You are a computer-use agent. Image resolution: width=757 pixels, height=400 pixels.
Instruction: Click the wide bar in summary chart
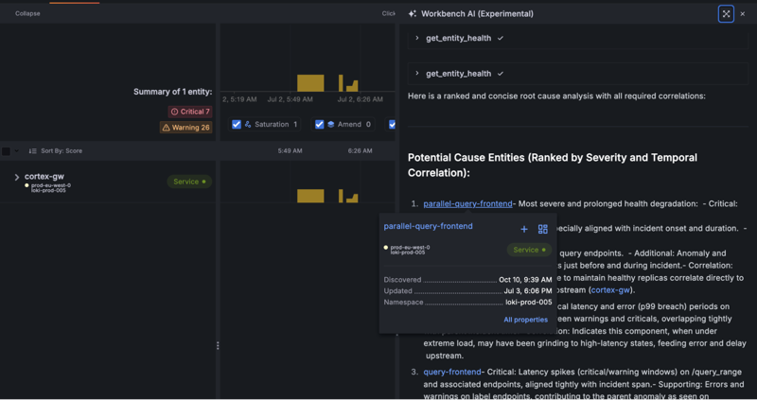click(x=310, y=83)
